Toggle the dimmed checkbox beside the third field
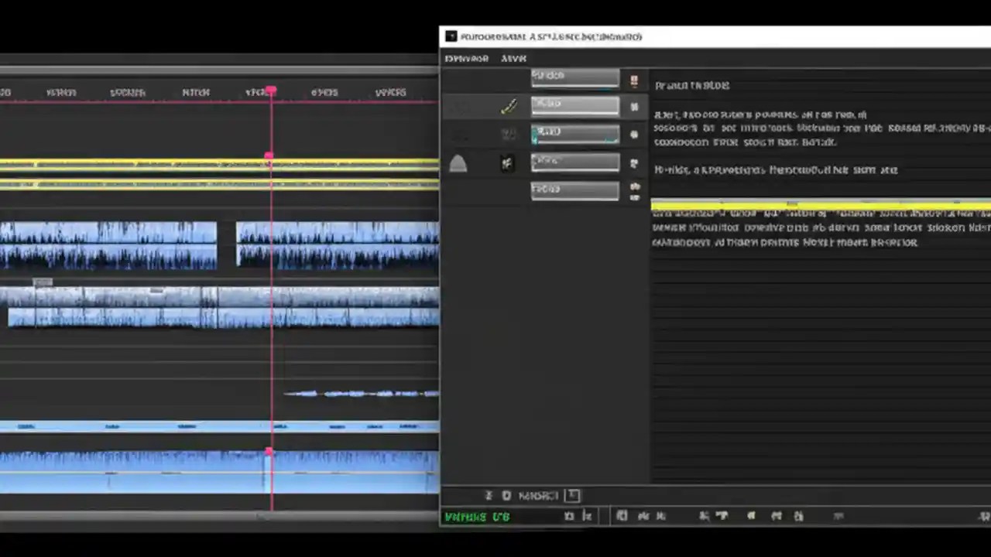 tap(509, 133)
